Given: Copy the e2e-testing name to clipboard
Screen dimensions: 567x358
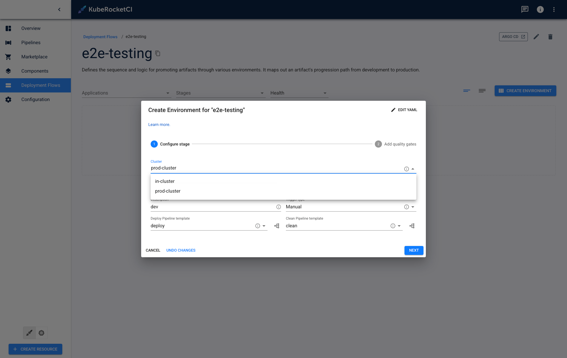Looking at the screenshot, I should tap(158, 54).
